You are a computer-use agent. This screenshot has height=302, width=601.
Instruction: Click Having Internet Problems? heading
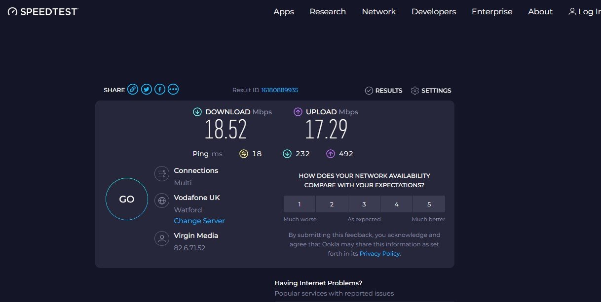click(318, 283)
